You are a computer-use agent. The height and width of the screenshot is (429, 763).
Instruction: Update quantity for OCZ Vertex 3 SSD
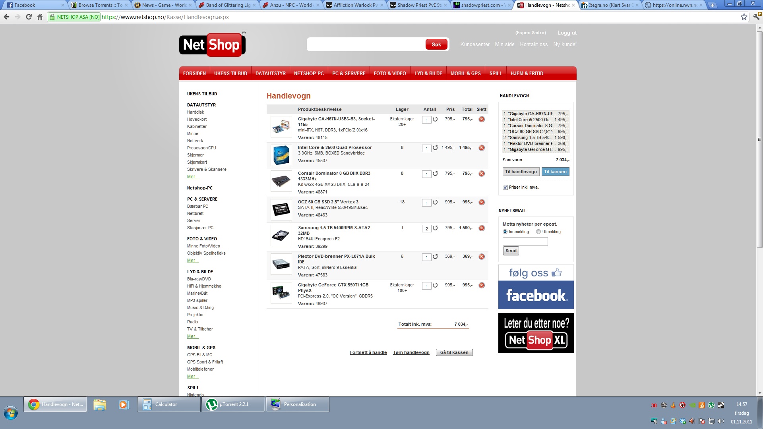pyautogui.click(x=436, y=202)
